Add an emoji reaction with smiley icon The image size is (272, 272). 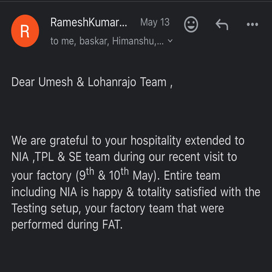tap(191, 24)
